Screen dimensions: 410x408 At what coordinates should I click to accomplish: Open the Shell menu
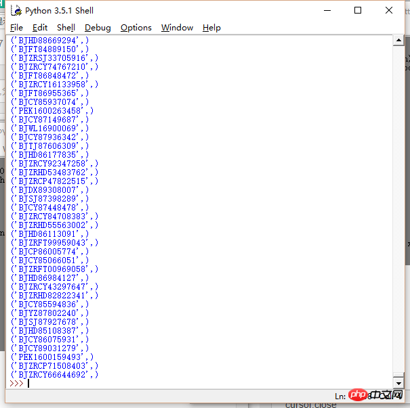(66, 28)
